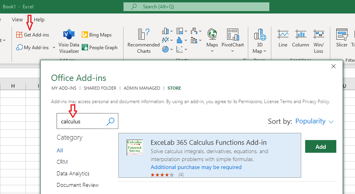Click ExceLab add-in thumbnail image
The image size is (355, 194).
tap(135, 147)
